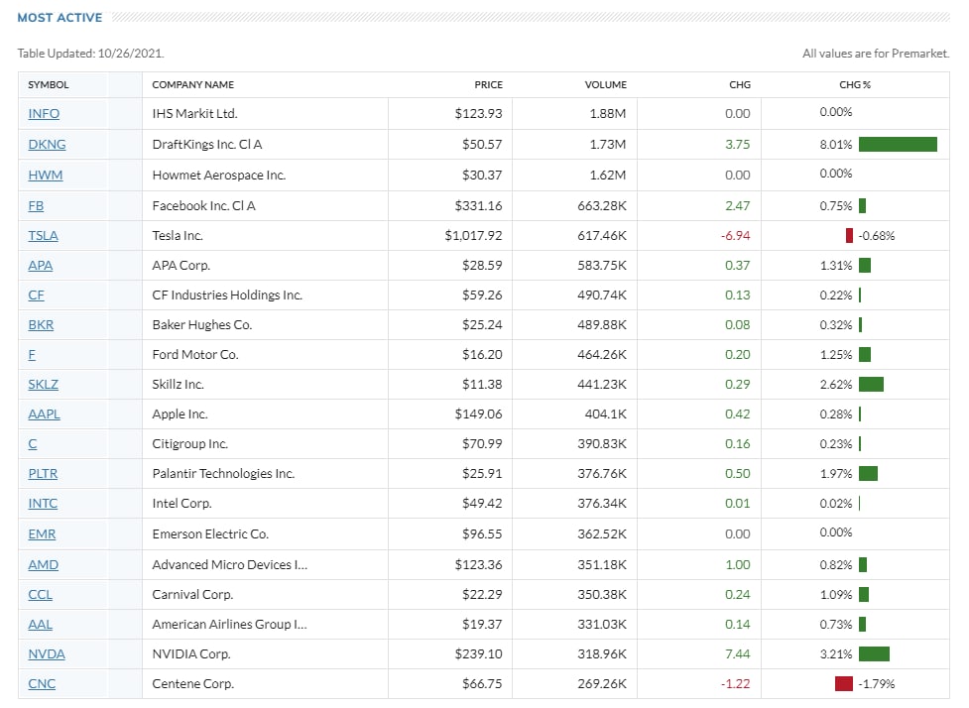Open the C ticker link for Citigroup
Image resolution: width=969 pixels, height=708 pixels.
[32, 443]
